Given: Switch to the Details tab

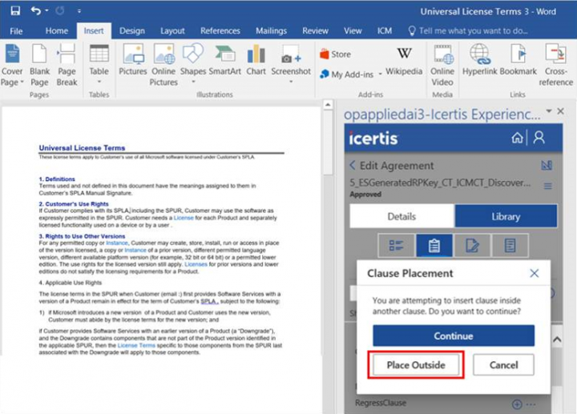Looking at the screenshot, I should pos(401,216).
